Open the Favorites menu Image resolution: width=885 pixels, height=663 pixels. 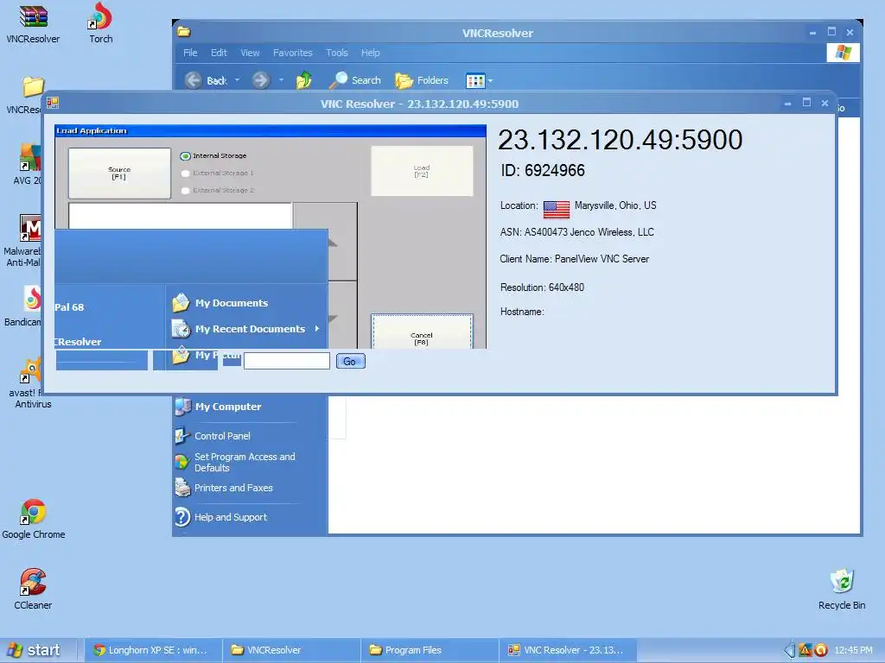292,53
